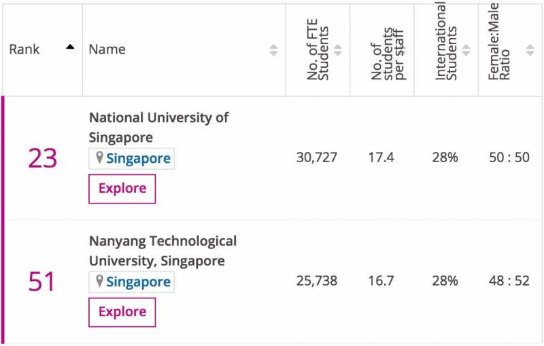Click the 'Rank' column header text
Screen dimensions: 544x346
24,50
